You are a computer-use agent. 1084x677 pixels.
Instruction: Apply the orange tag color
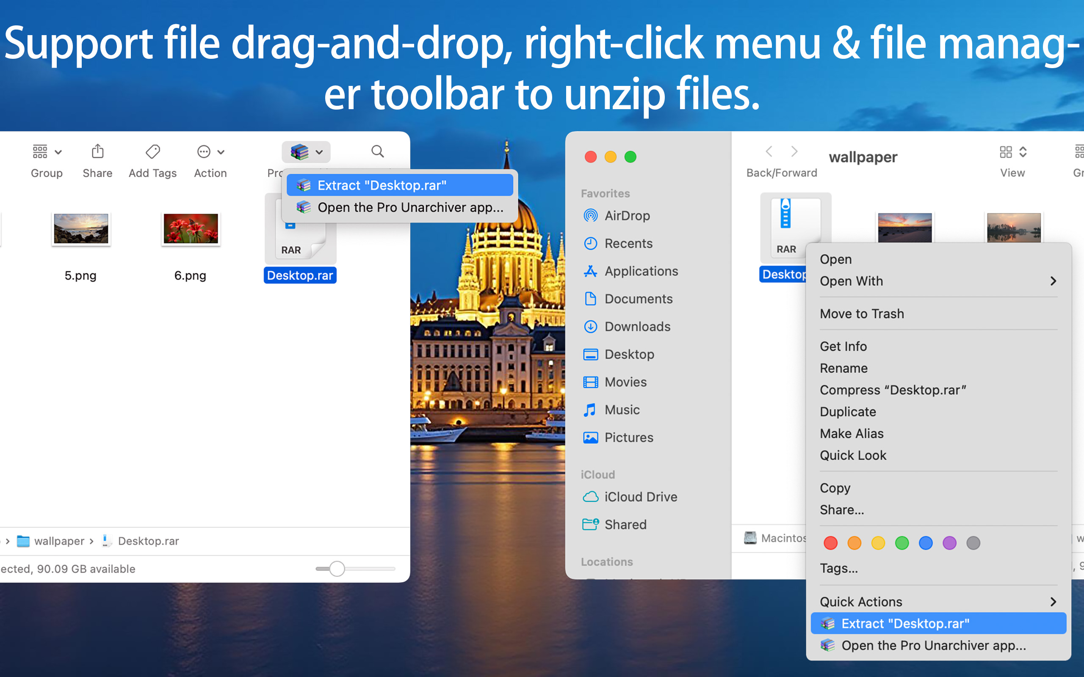854,543
